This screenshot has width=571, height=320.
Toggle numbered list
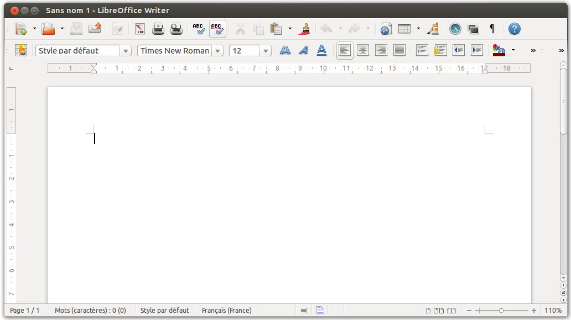[422, 50]
